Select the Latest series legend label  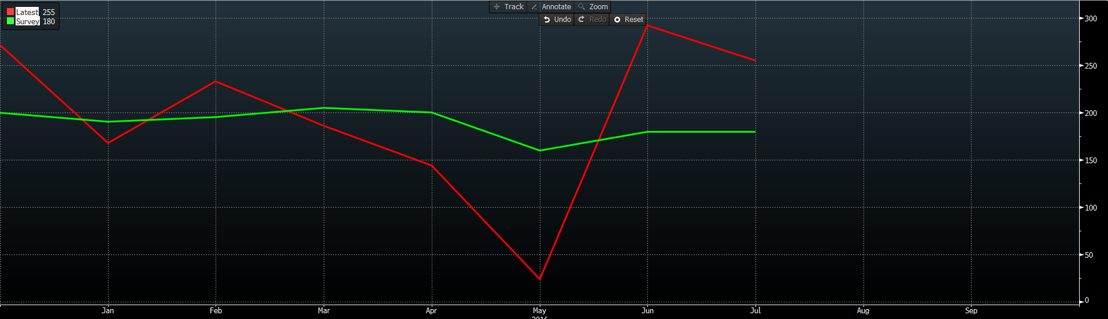(x=27, y=12)
